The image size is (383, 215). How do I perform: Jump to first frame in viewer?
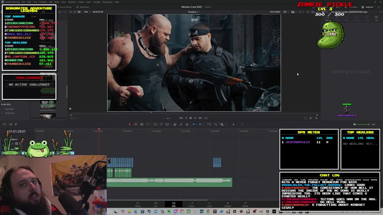point(181,118)
